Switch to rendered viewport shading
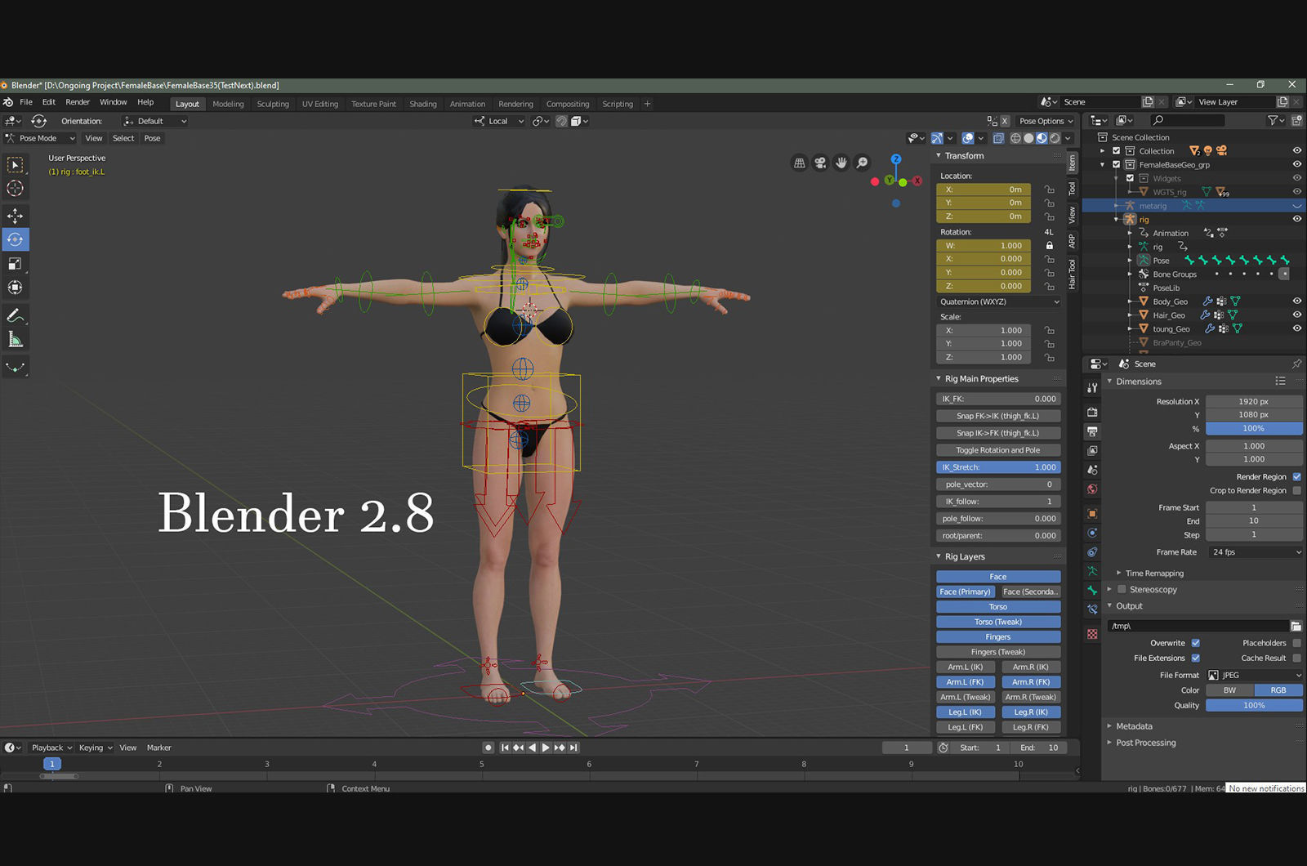 pos(1055,139)
